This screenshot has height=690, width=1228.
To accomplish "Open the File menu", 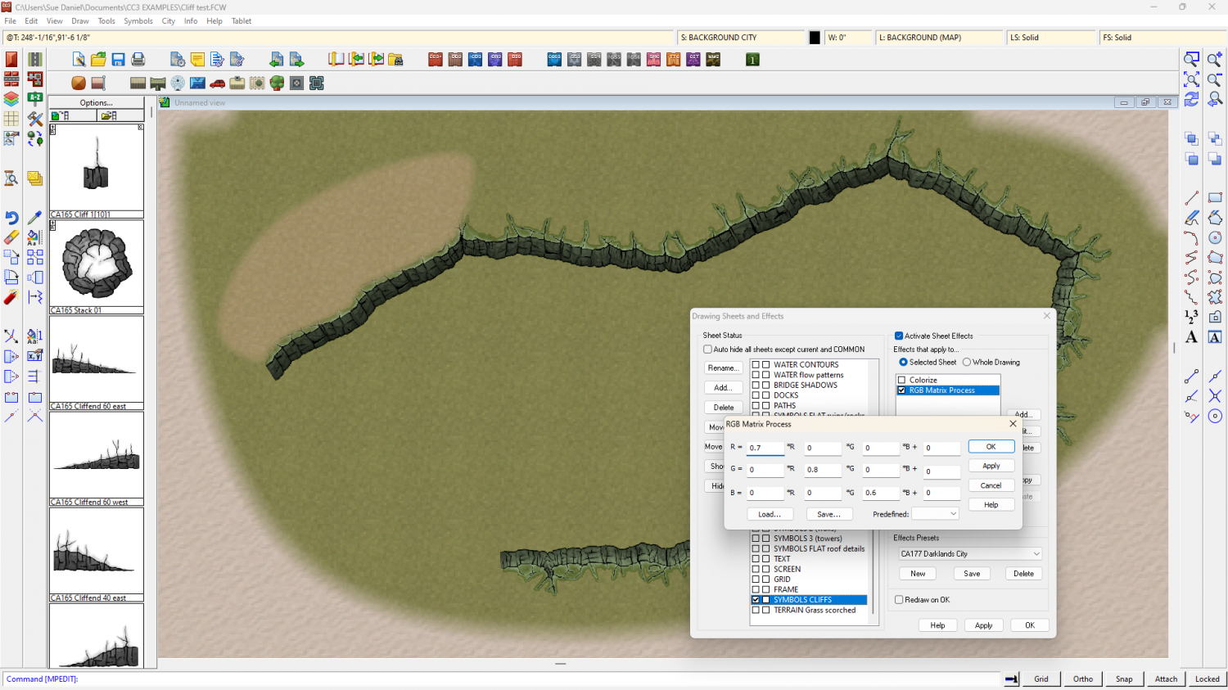I will point(10,21).
